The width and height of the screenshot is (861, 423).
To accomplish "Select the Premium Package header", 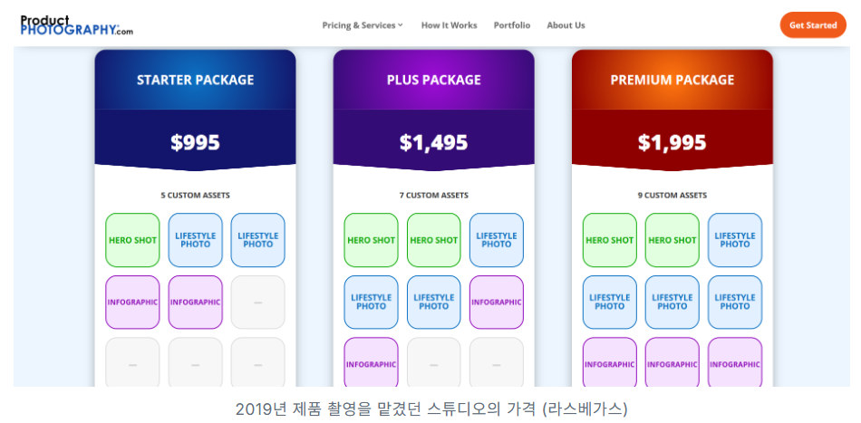I will (672, 80).
